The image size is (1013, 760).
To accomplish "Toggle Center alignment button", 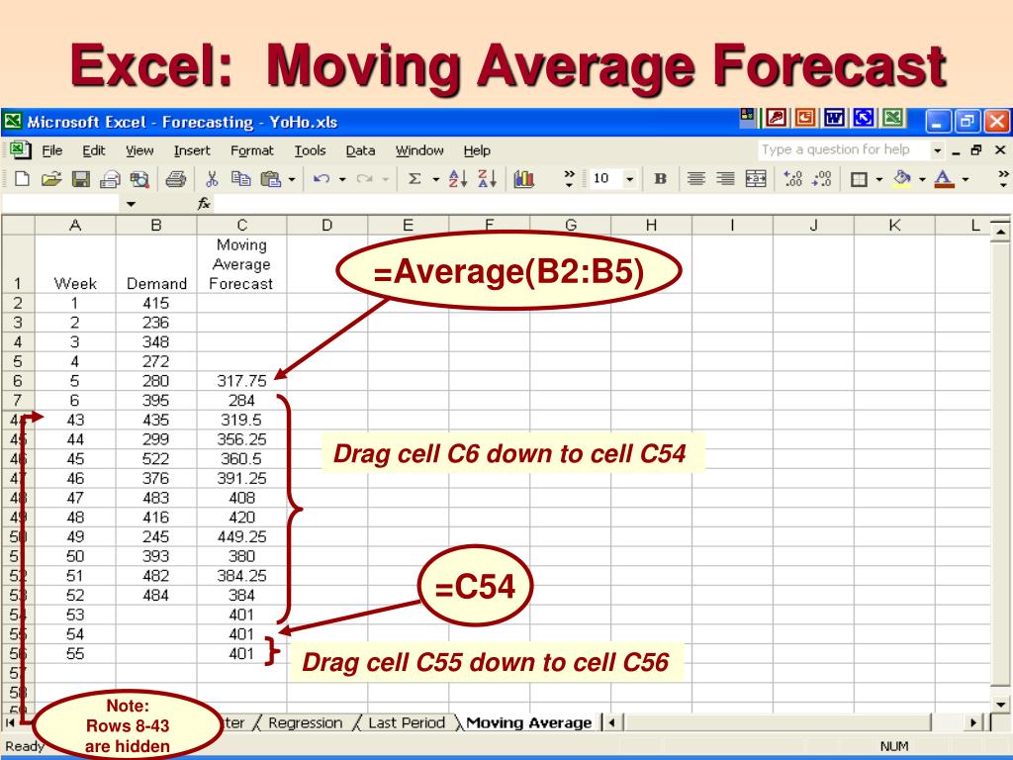I will click(696, 179).
